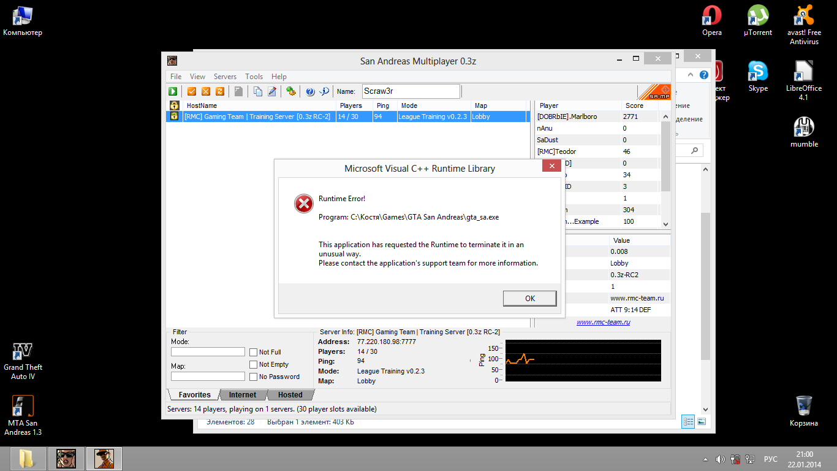Viewport: 837px width, 471px height.
Task: Open the Settings gear toolbar icon
Action: click(291, 91)
